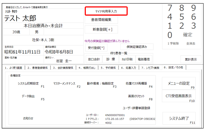The width and height of the screenshot is (206, 132).
Task: Tap keypad digit 3
Action: 194,26
